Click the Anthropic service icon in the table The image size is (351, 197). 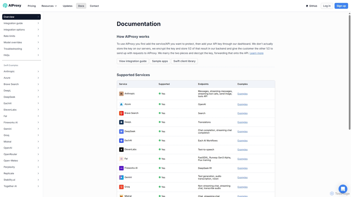point(121,94)
